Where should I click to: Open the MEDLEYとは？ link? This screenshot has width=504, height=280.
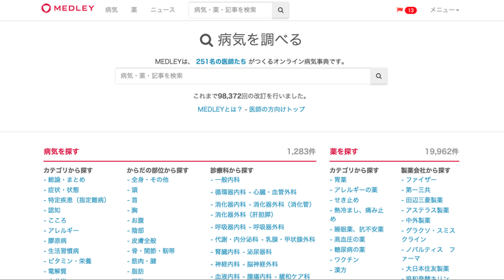click(x=220, y=109)
